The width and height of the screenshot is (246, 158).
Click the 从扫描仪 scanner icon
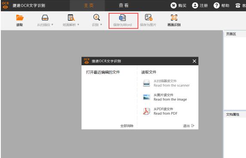tap(45, 18)
